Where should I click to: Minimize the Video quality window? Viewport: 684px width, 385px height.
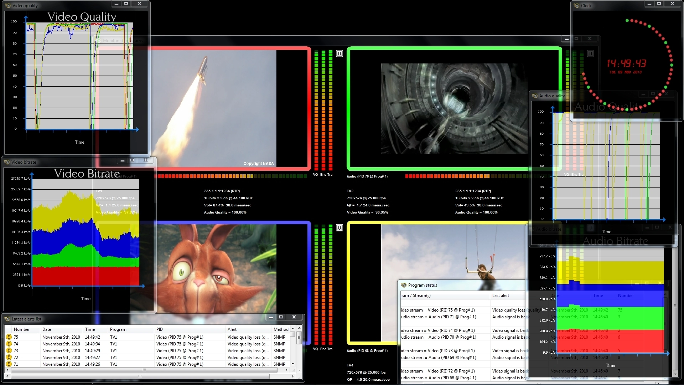(x=116, y=4)
